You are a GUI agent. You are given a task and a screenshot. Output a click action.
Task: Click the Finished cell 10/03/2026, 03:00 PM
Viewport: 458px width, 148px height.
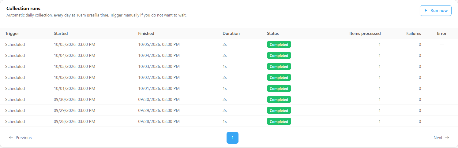[159, 66]
